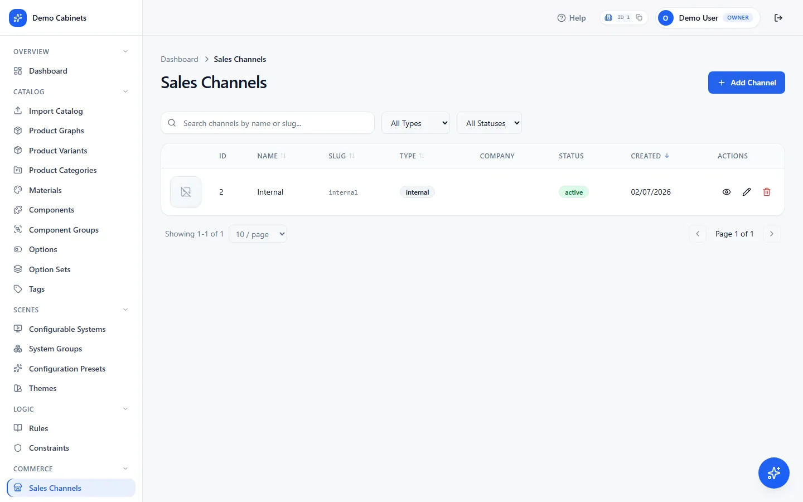
Task: Change the 10 / page size dropdown
Action: [x=258, y=234]
